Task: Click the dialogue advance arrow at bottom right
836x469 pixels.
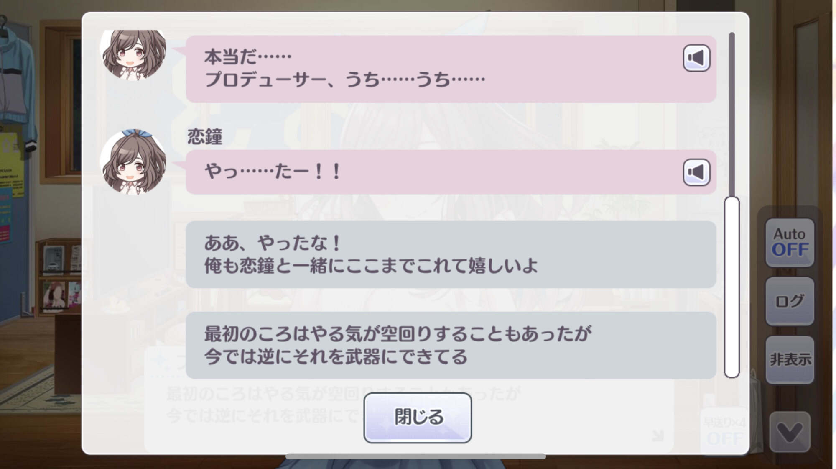Action: click(658, 435)
